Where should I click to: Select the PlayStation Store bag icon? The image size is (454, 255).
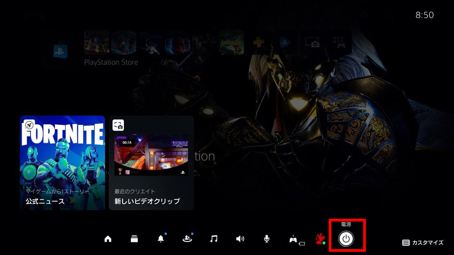coord(60,51)
